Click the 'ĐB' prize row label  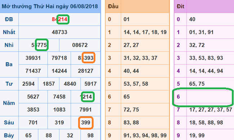pyautogui.click(x=9, y=19)
